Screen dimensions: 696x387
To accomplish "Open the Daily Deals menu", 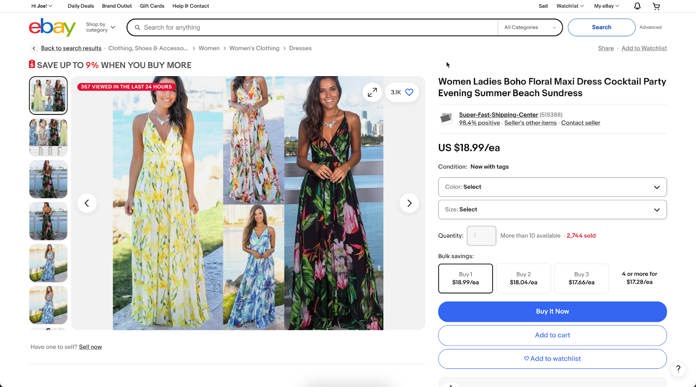I will (x=80, y=6).
